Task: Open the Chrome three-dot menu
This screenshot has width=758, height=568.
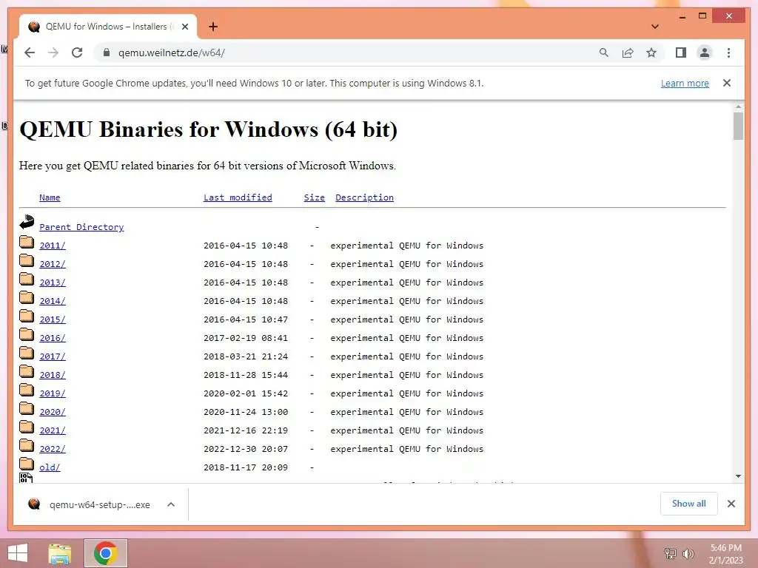Action: 728,53
